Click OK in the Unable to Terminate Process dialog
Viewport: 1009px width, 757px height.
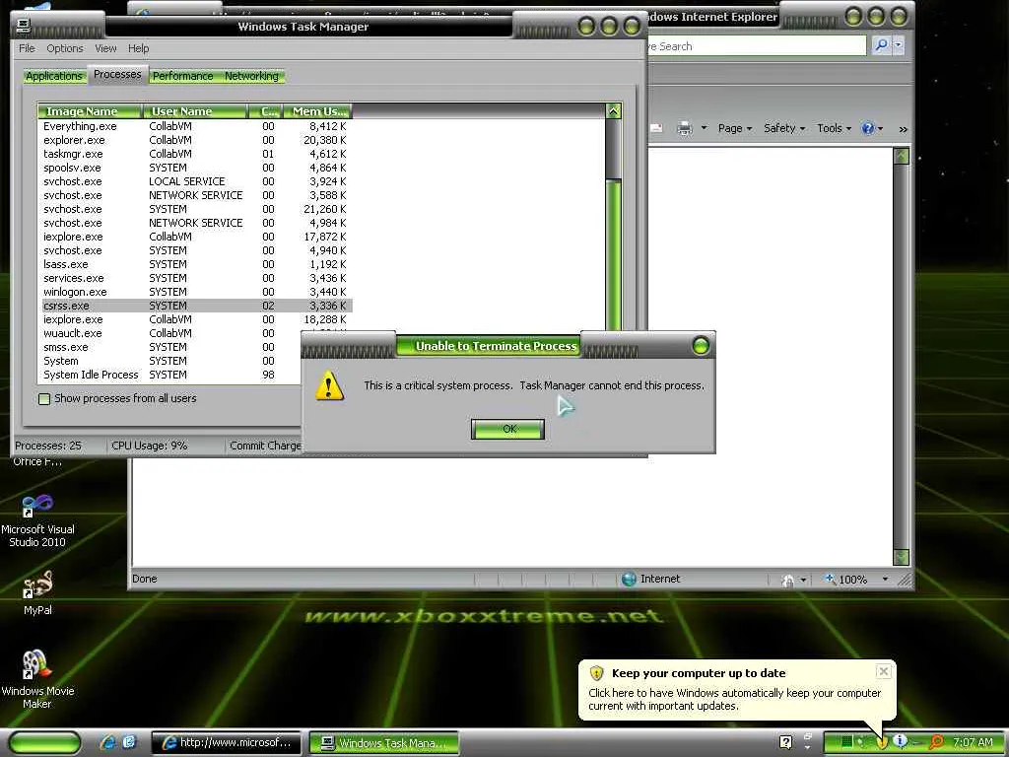(x=507, y=429)
